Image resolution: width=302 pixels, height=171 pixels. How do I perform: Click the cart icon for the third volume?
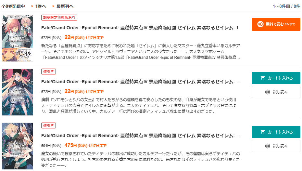262,132
